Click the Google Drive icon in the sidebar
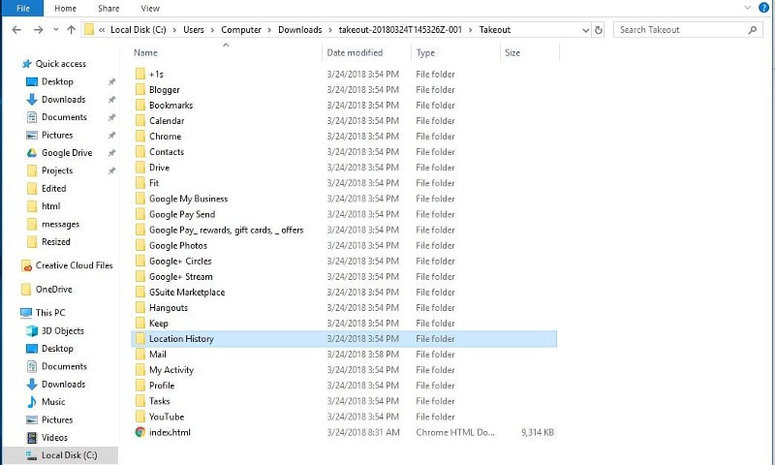Viewport: 775px width, 465px height. 32,153
